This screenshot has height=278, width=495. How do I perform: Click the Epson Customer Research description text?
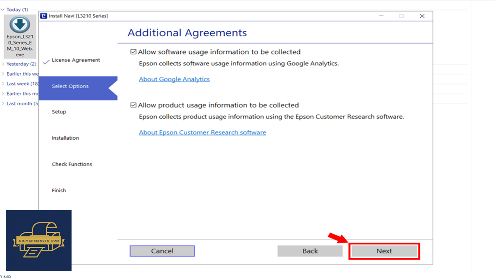pos(271,117)
